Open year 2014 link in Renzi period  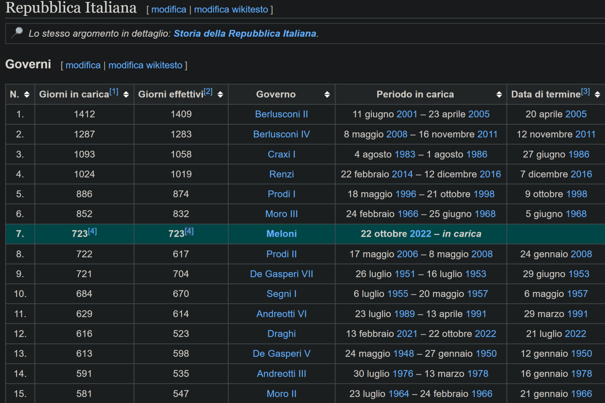(402, 174)
